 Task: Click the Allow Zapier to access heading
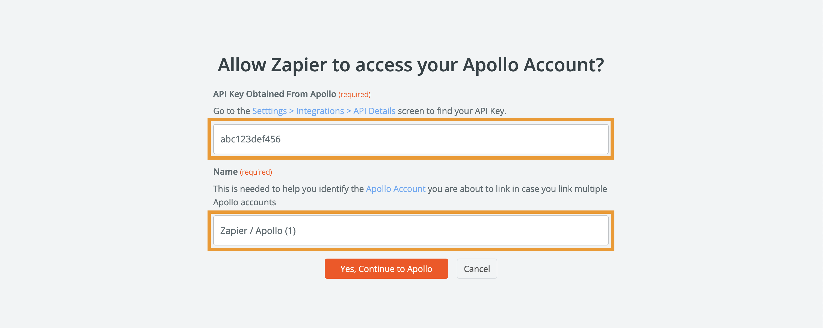pyautogui.click(x=411, y=65)
